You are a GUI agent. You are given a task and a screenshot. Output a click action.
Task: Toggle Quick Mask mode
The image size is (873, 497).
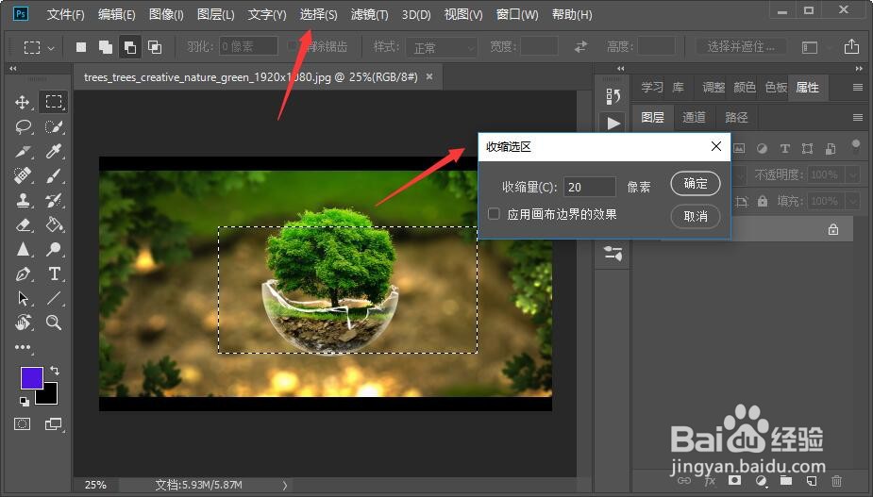click(x=23, y=424)
